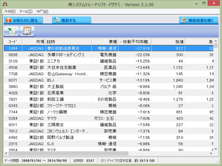Select the コモンウェルス・エンターテ... row

[109, 131]
